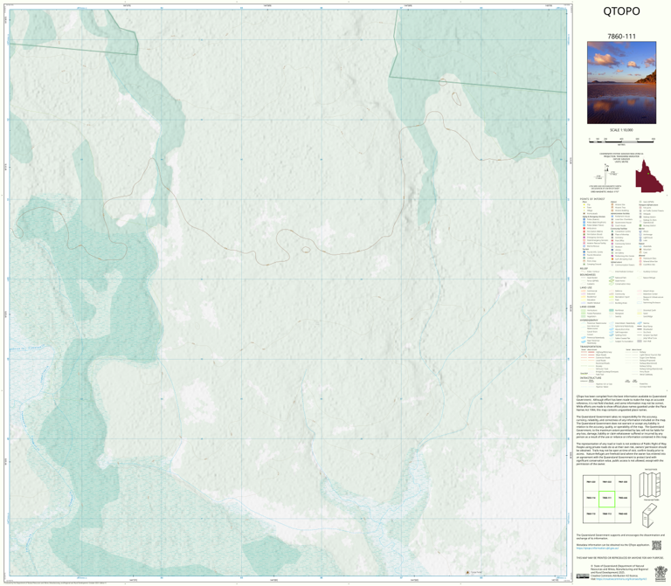Click the green highlighted index grid cell

tap(607, 499)
